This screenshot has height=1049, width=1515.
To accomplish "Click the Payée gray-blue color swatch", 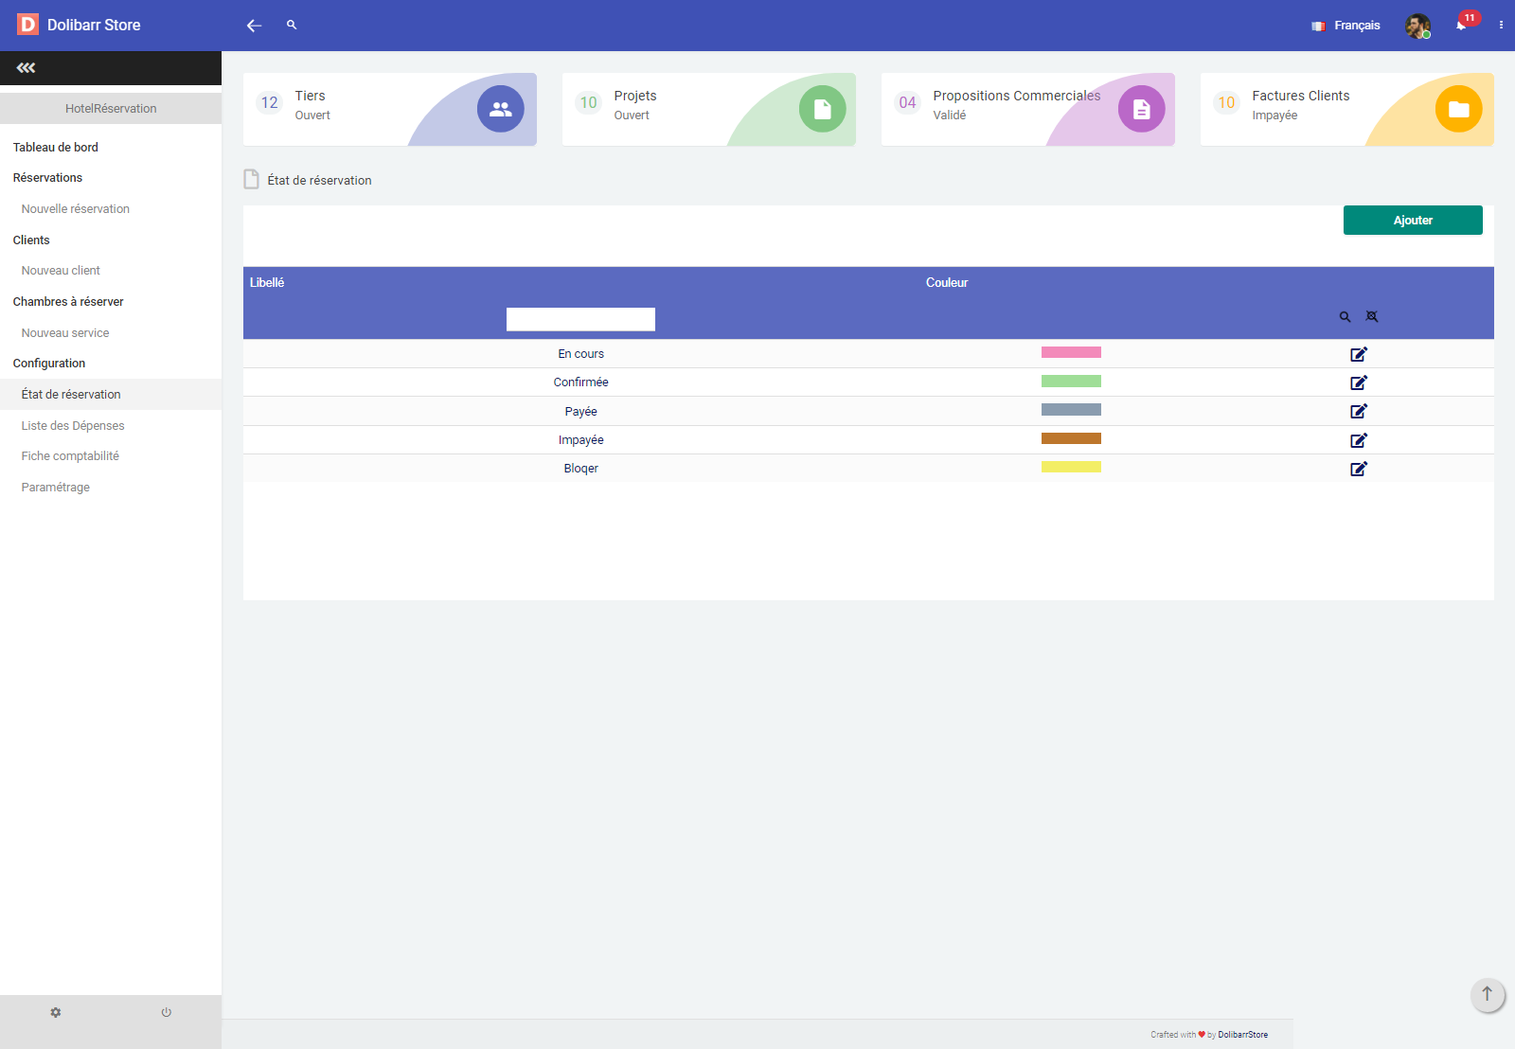I will (x=1071, y=410).
